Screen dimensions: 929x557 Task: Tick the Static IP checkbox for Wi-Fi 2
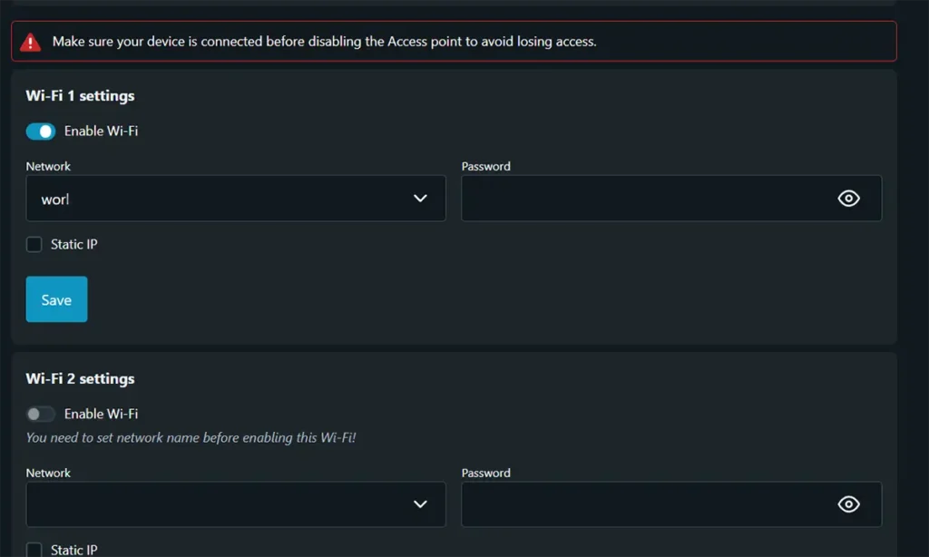tap(34, 549)
